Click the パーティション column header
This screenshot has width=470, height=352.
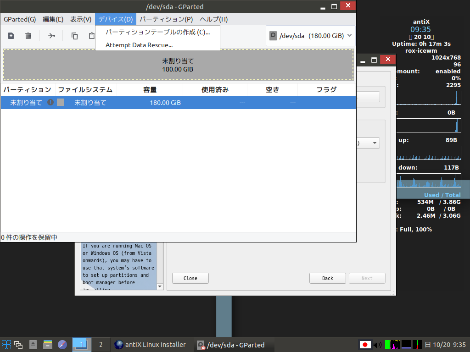(27, 89)
